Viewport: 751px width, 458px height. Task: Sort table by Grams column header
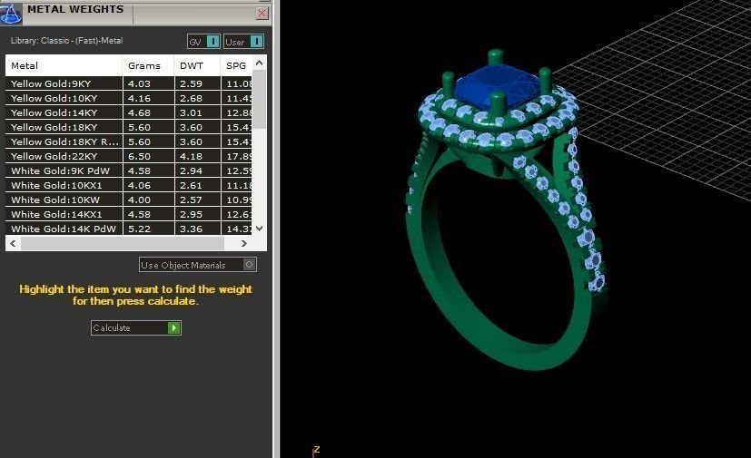click(148, 65)
